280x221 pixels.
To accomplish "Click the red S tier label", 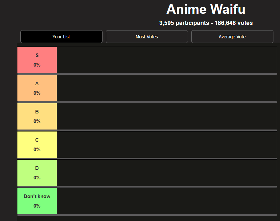I will (x=37, y=60).
